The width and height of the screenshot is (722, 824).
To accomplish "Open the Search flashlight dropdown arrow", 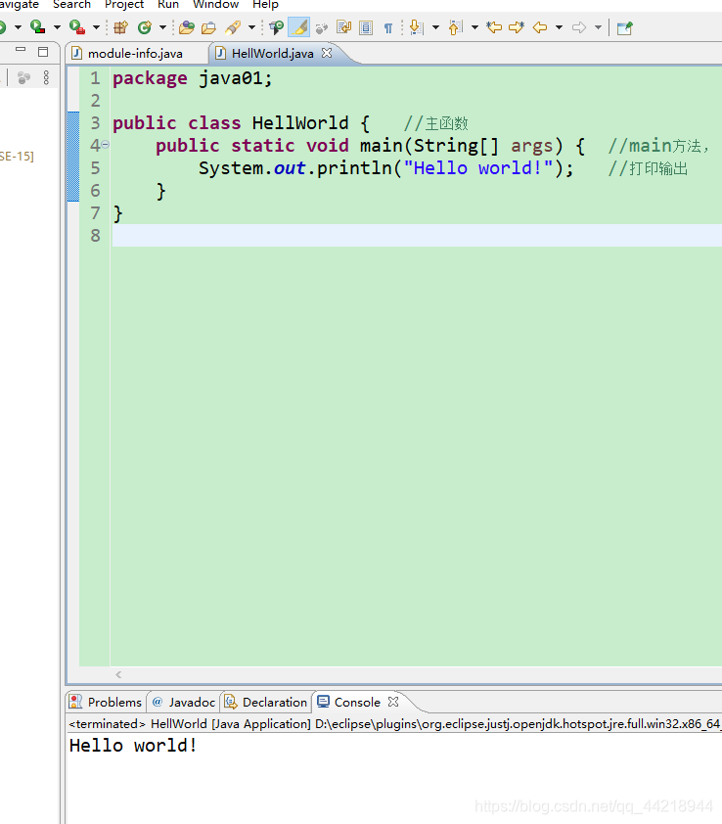I will 251,27.
